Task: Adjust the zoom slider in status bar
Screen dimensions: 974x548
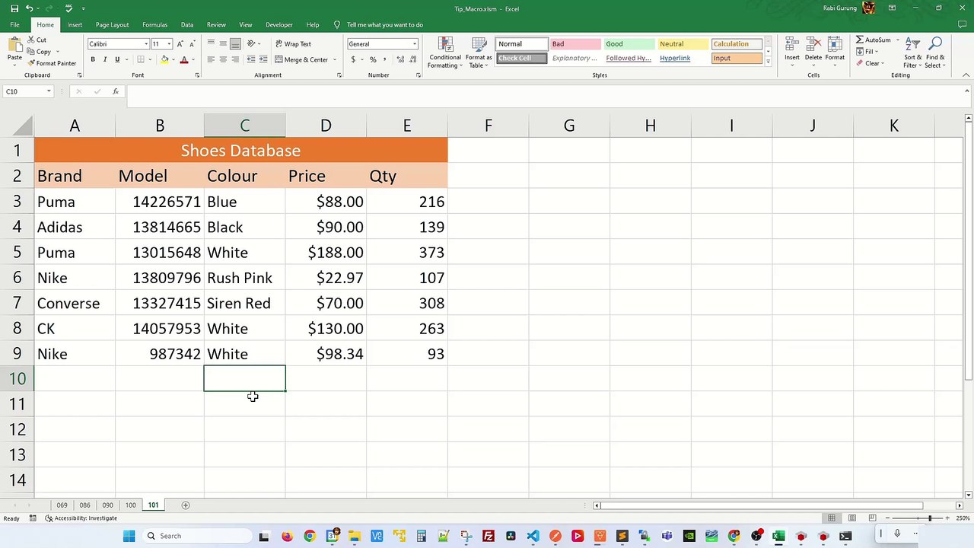Action: (929, 518)
